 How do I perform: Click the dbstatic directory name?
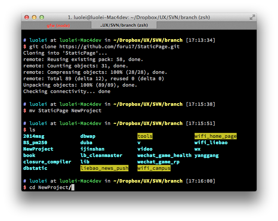pyautogui.click(x=35, y=168)
